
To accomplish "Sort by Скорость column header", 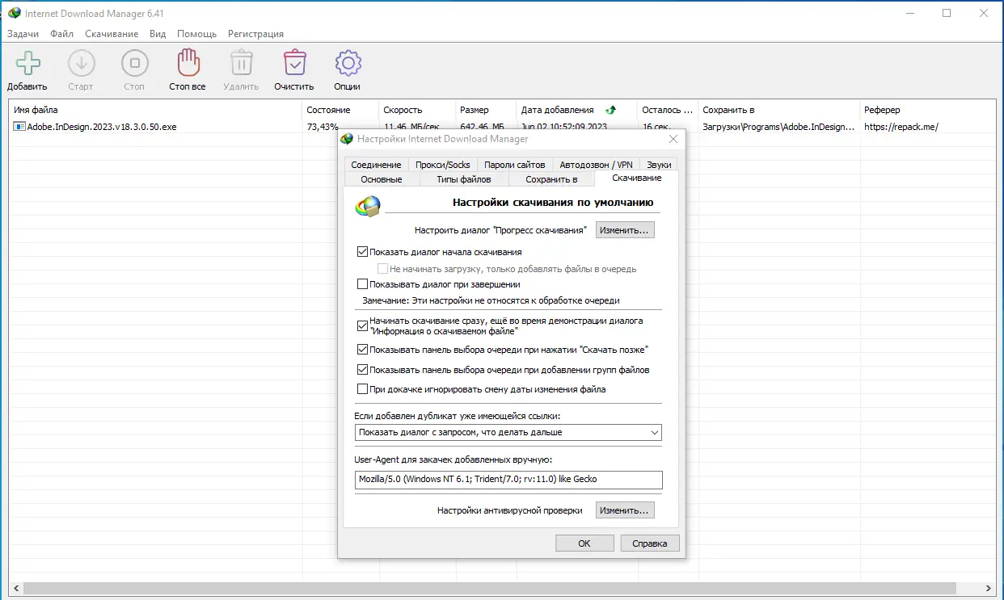I will tap(416, 110).
